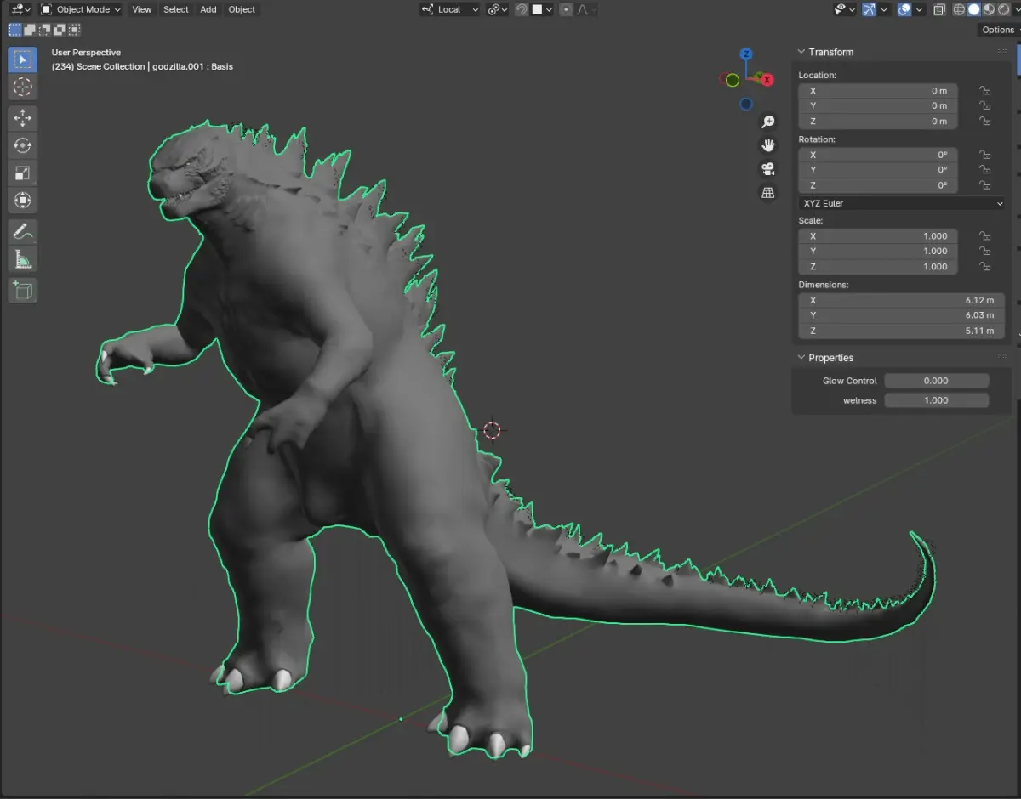This screenshot has height=799, width=1021.
Task: Select the Annotate pencil tool
Action: click(x=23, y=231)
